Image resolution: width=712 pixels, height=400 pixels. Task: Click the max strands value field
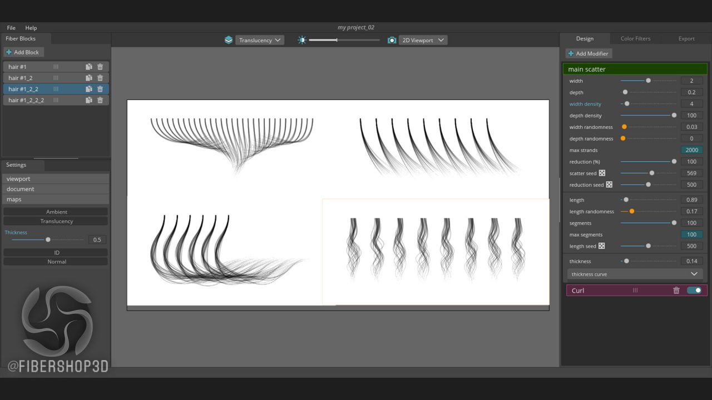691,150
